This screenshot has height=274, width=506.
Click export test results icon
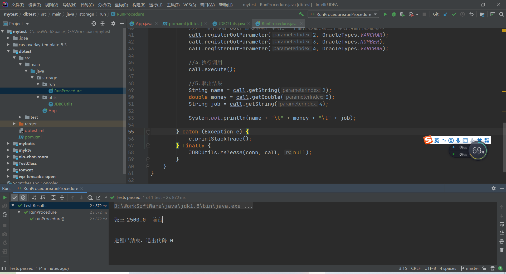pyautogui.click(x=99, y=197)
